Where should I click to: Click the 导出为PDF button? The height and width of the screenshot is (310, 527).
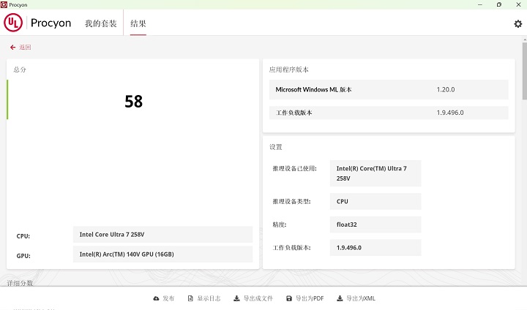tap(305, 298)
